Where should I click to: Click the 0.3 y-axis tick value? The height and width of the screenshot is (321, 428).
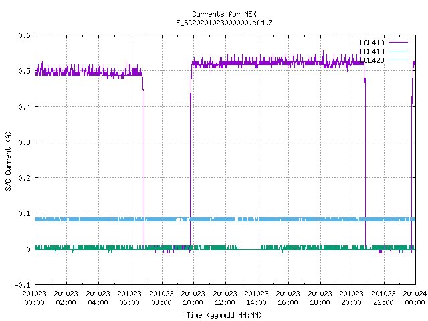click(24, 142)
